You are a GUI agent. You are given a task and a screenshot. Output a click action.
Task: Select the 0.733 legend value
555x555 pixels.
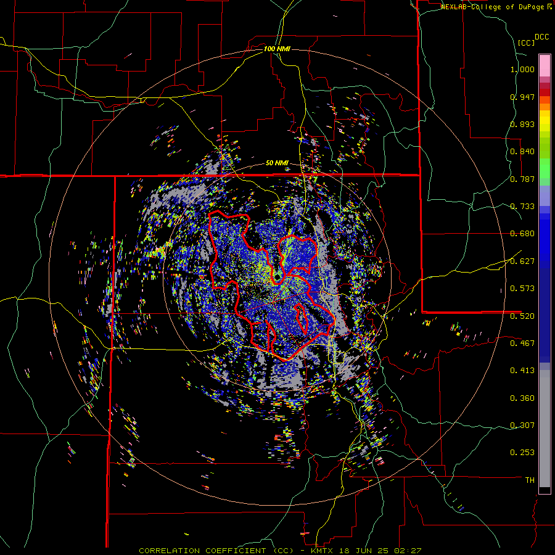522,207
